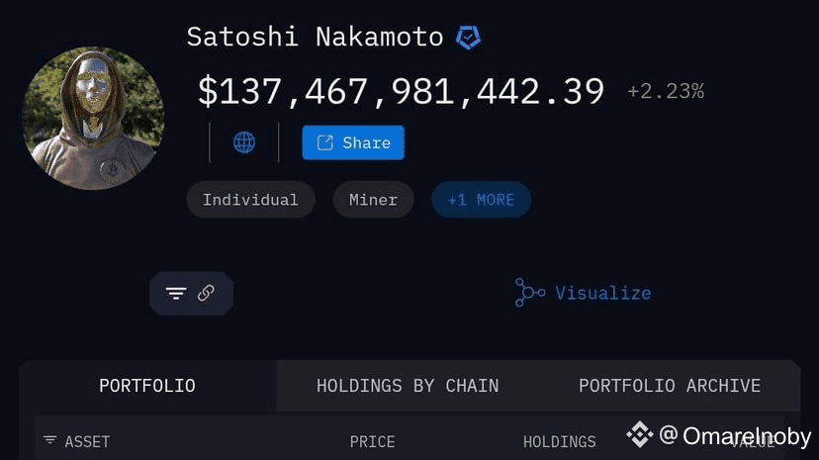Open the globe website icon
819x460 pixels.
click(244, 142)
